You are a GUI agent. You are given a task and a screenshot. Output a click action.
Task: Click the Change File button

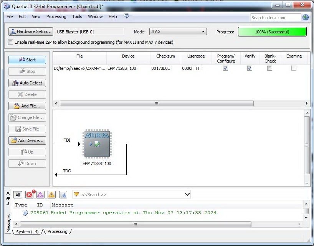(x=27, y=117)
